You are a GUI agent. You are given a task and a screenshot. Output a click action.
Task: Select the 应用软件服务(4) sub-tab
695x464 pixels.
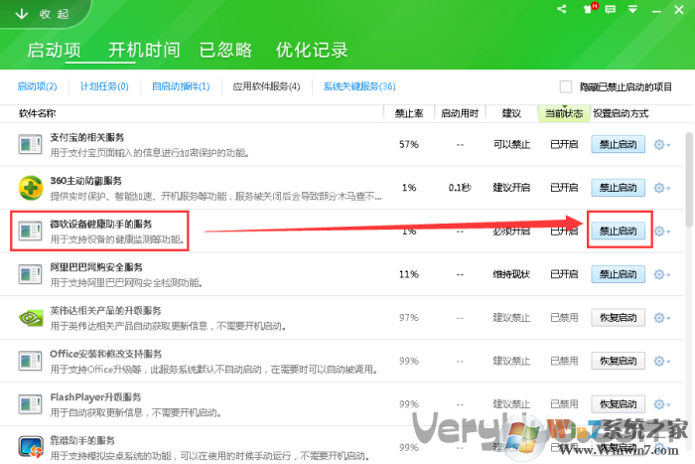[x=266, y=86]
